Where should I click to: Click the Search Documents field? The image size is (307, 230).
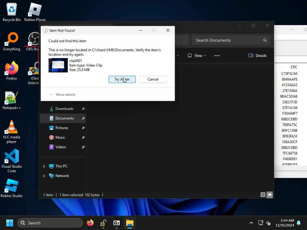tap(231, 40)
